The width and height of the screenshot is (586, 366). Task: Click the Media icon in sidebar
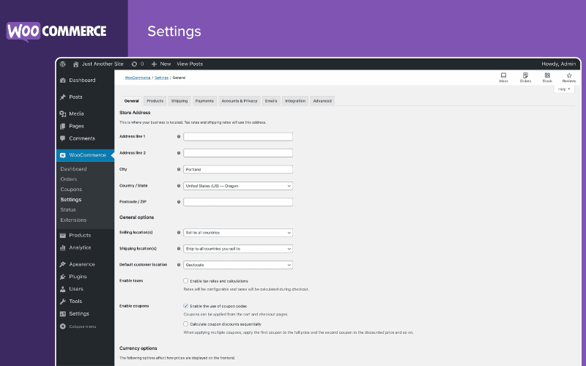coord(63,114)
